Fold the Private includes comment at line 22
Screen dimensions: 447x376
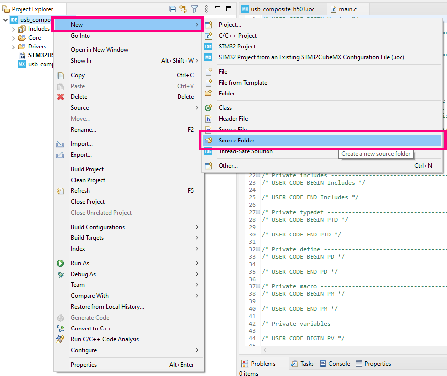tap(258, 175)
